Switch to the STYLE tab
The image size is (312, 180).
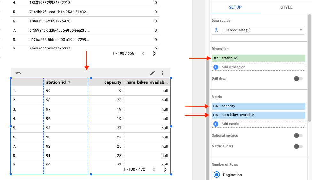286,7
